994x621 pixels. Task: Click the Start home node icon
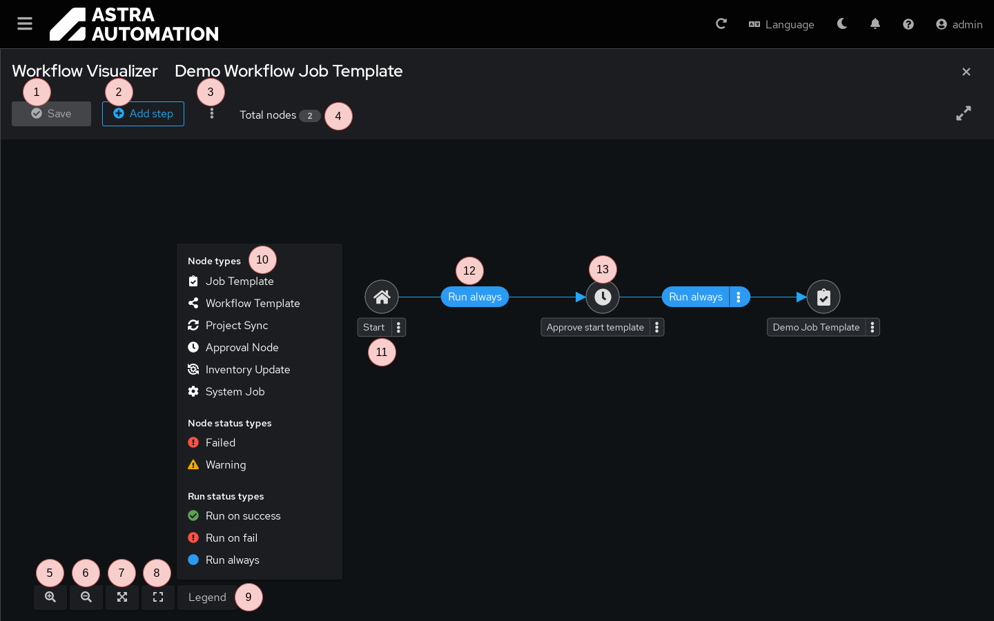pos(382,297)
